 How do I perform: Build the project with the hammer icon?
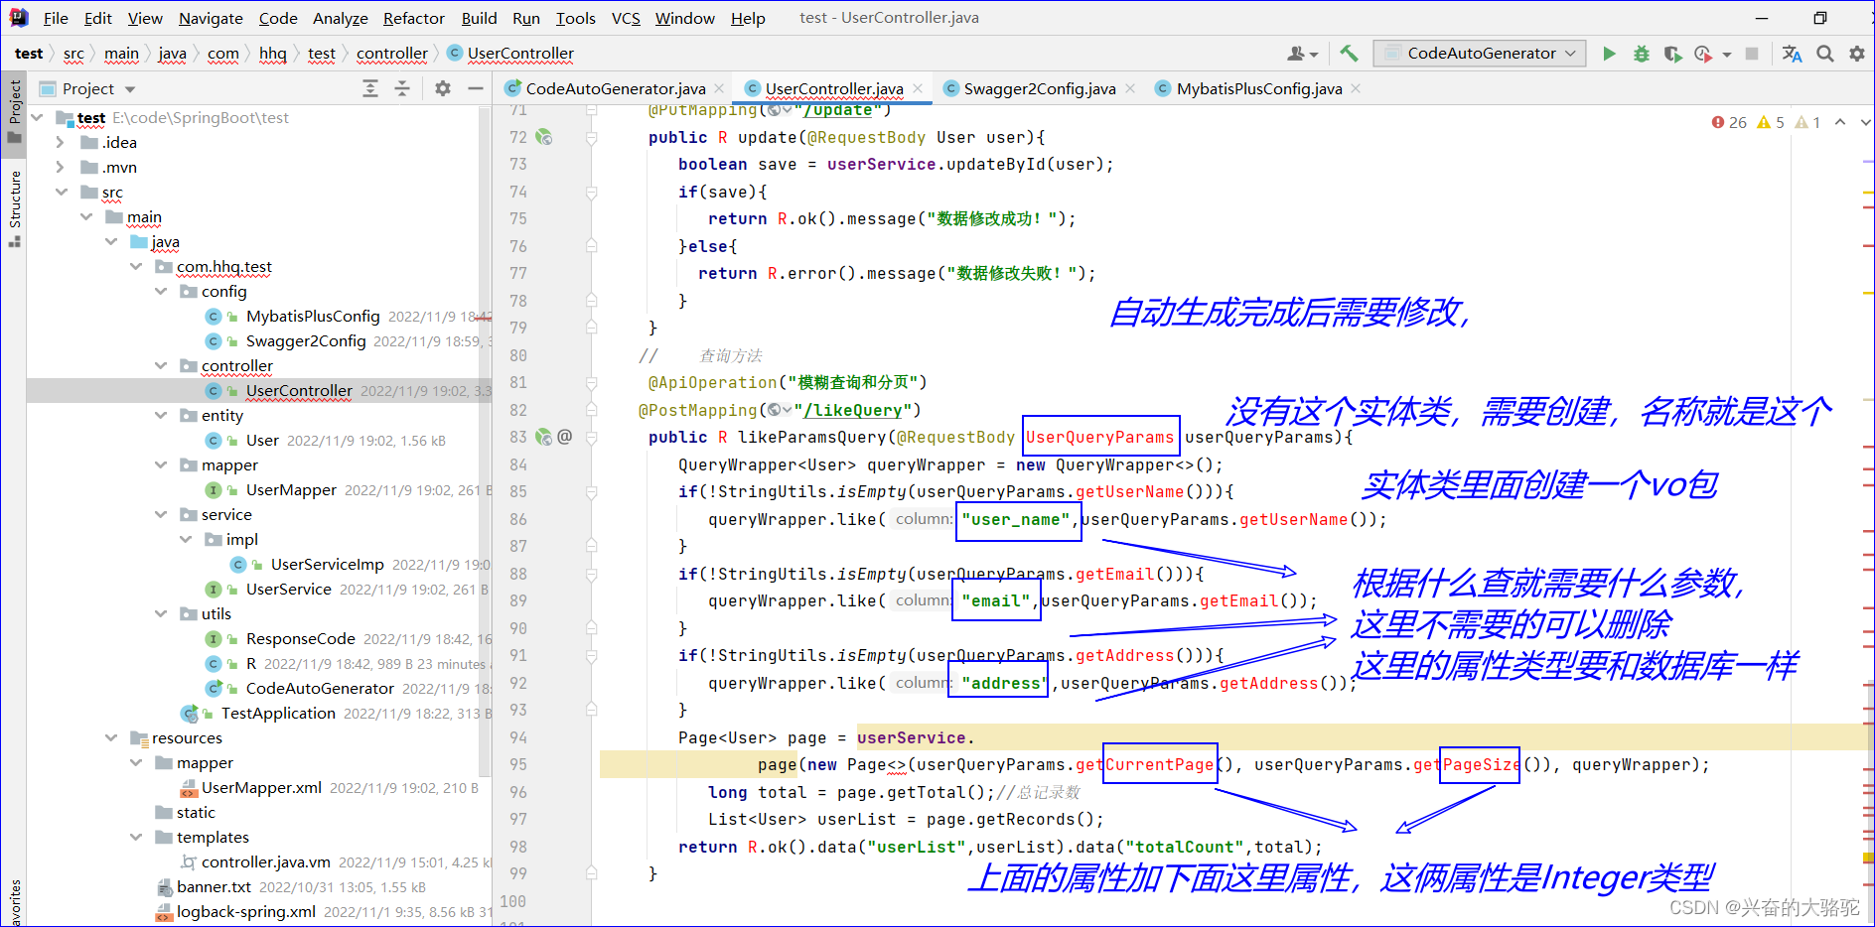click(1348, 53)
